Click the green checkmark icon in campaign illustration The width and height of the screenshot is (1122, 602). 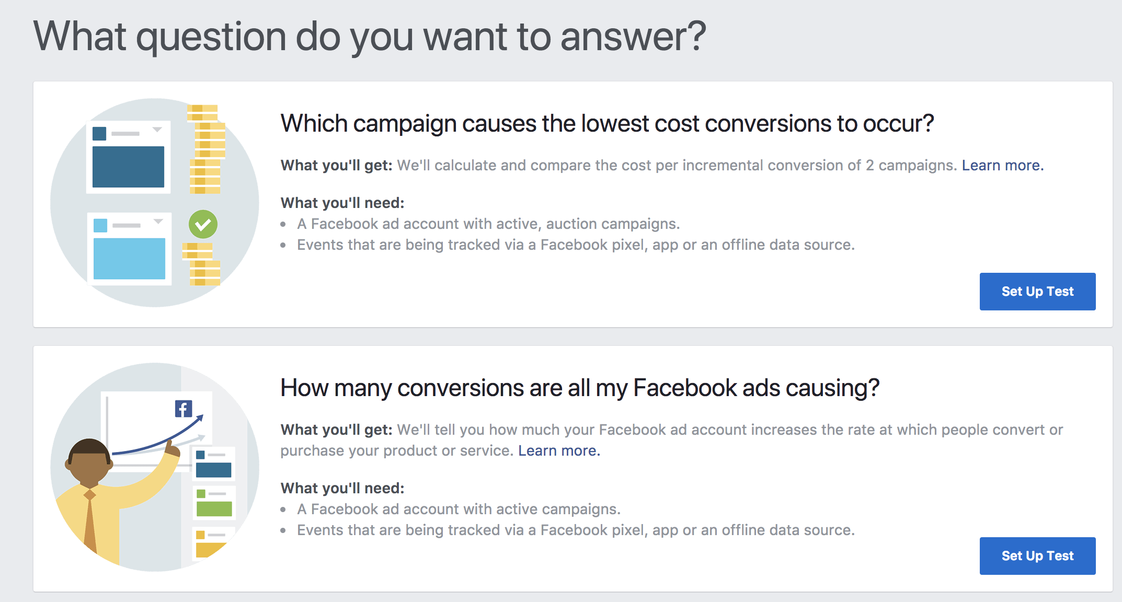coord(203,225)
